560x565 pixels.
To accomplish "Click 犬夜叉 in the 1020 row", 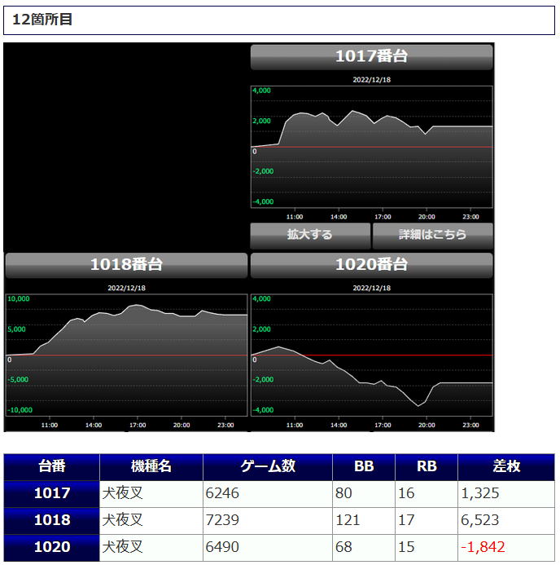I will (x=123, y=548).
